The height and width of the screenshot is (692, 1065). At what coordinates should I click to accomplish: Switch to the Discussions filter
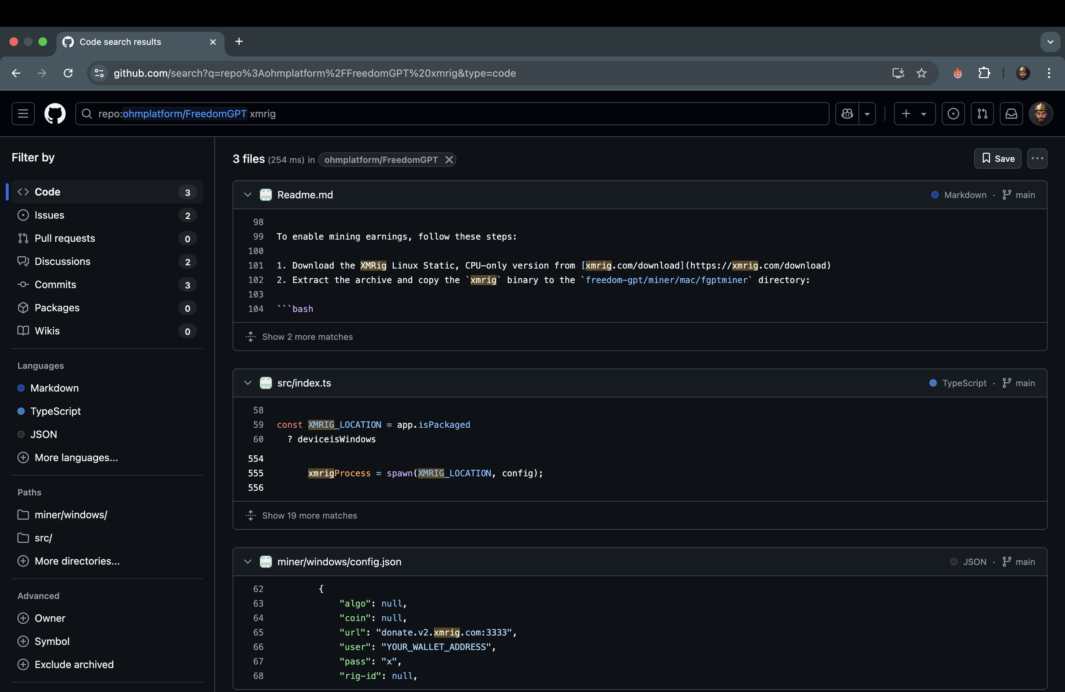click(x=62, y=261)
